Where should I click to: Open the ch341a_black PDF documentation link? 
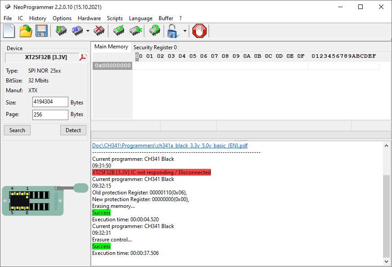click(x=170, y=146)
